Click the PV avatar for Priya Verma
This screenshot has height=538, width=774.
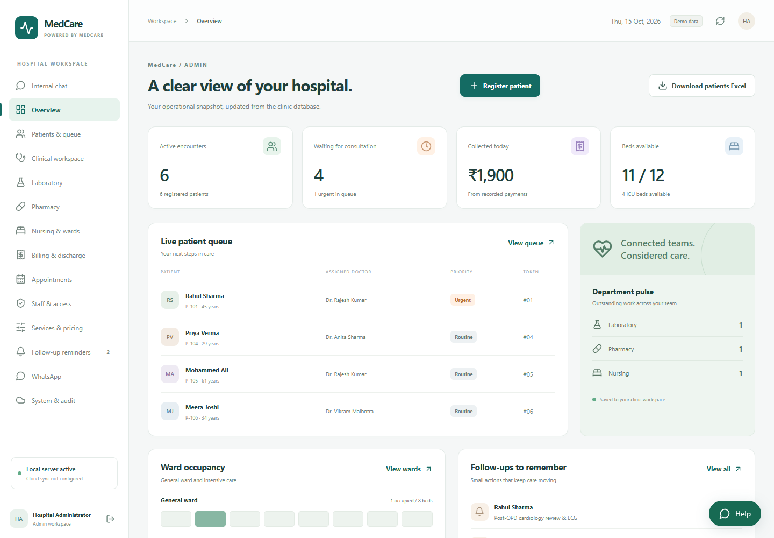(170, 337)
